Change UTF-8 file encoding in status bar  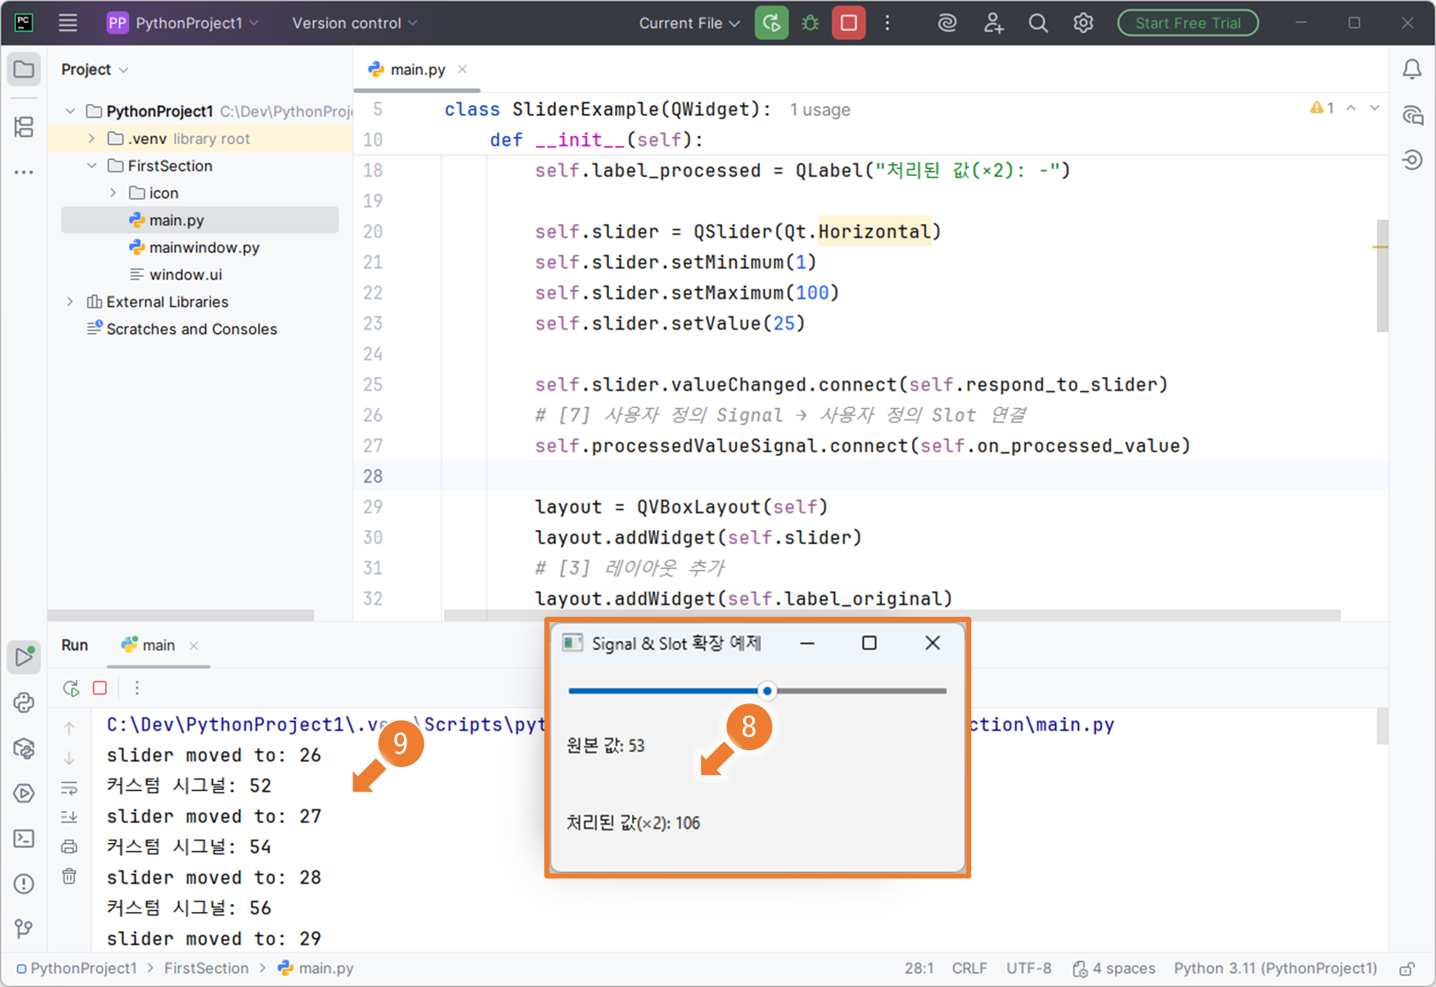pyautogui.click(x=1029, y=968)
